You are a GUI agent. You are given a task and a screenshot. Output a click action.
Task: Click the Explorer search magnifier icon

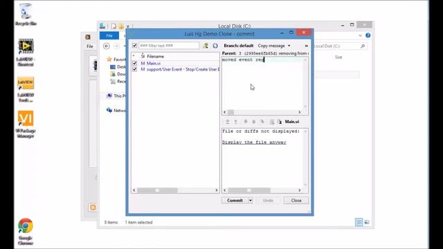(x=363, y=46)
